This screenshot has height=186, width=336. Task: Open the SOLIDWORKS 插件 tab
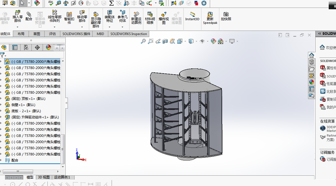[x=76, y=34]
